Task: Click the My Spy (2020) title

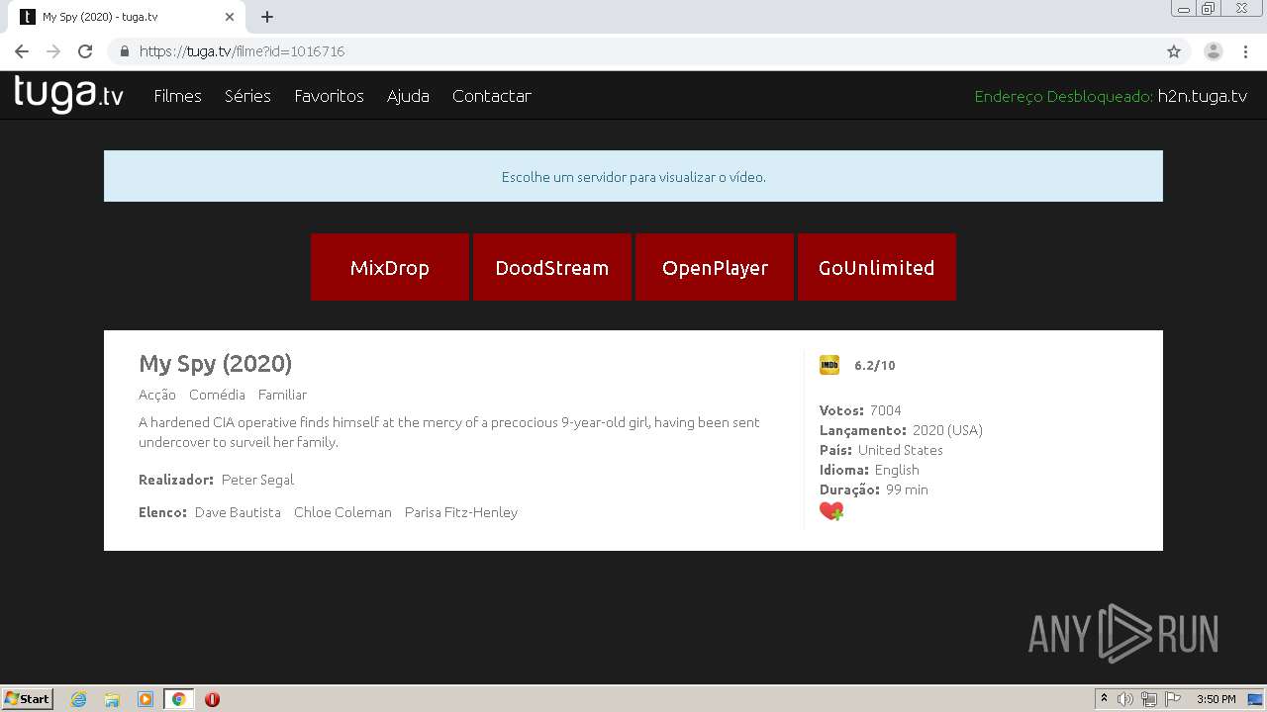Action: click(x=216, y=364)
